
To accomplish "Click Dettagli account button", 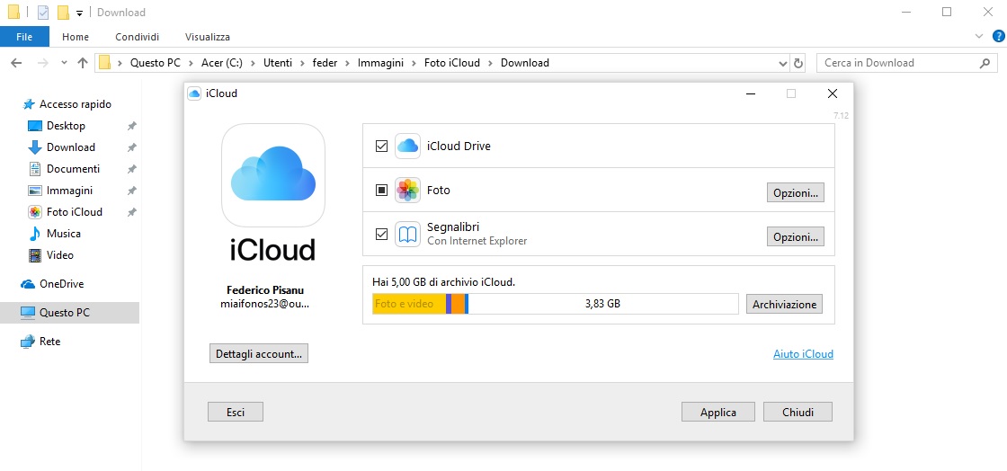I will coord(259,353).
